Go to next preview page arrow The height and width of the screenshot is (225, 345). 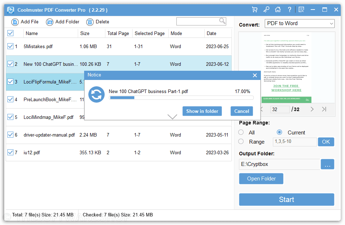(312, 109)
